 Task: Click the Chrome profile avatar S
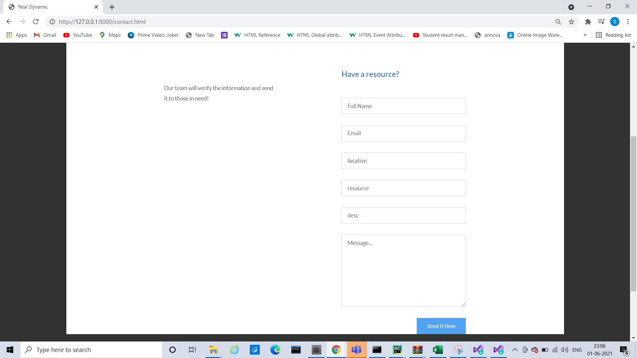pos(614,22)
